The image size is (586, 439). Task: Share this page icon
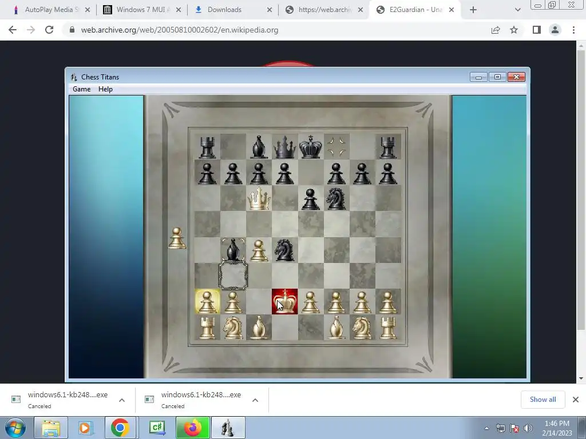click(x=496, y=30)
